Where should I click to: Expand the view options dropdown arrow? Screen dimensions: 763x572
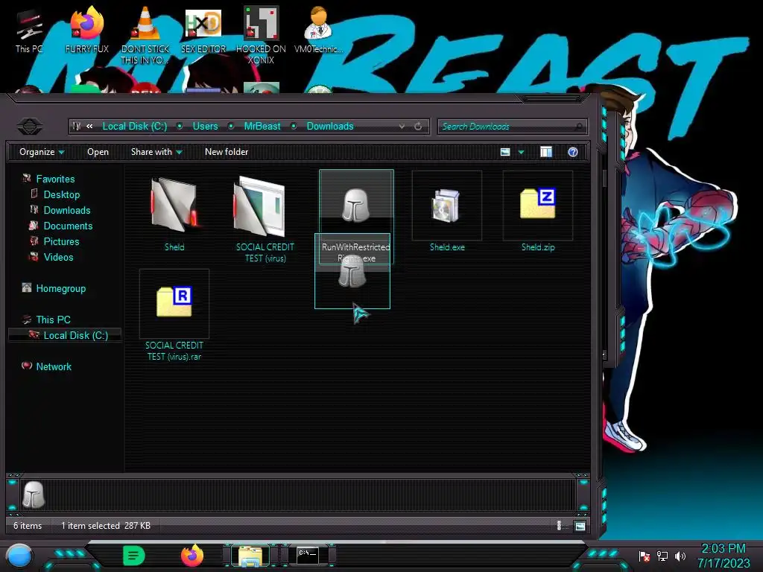[521, 152]
